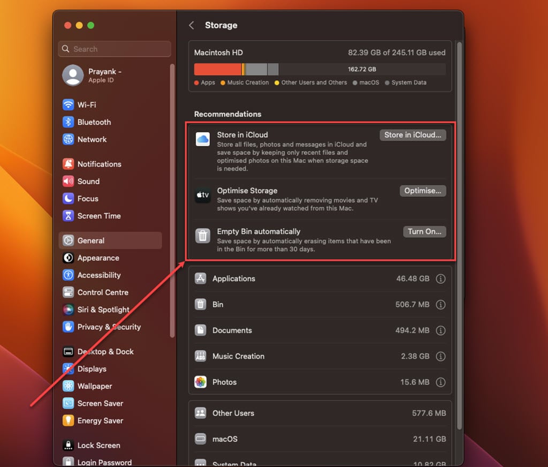Viewport: 548px width, 467px height.
Task: Click the red Apps segment of storage bar
Action: coord(217,69)
